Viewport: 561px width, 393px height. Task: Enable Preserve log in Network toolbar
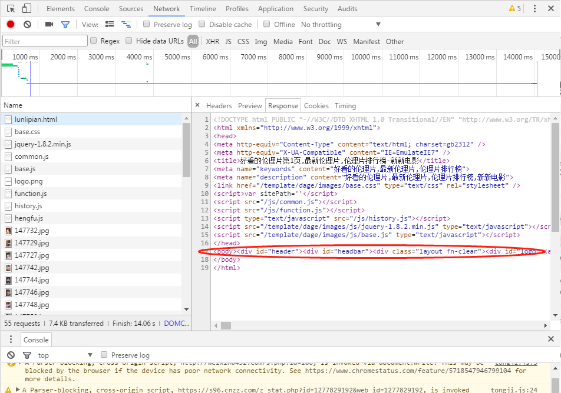(x=146, y=24)
